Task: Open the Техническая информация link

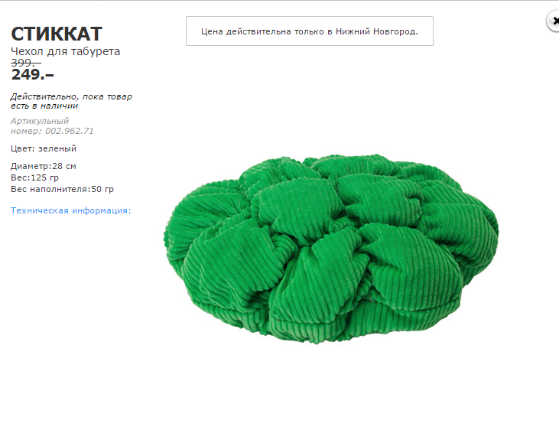Action: click(71, 210)
